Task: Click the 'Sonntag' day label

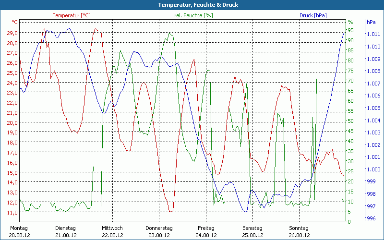Action: tap(299, 228)
